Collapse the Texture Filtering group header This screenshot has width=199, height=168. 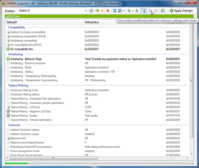[18, 85]
